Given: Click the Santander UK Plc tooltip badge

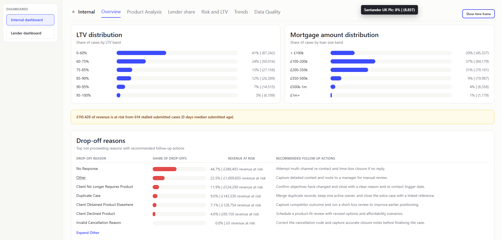Looking at the screenshot, I should pyautogui.click(x=389, y=10).
